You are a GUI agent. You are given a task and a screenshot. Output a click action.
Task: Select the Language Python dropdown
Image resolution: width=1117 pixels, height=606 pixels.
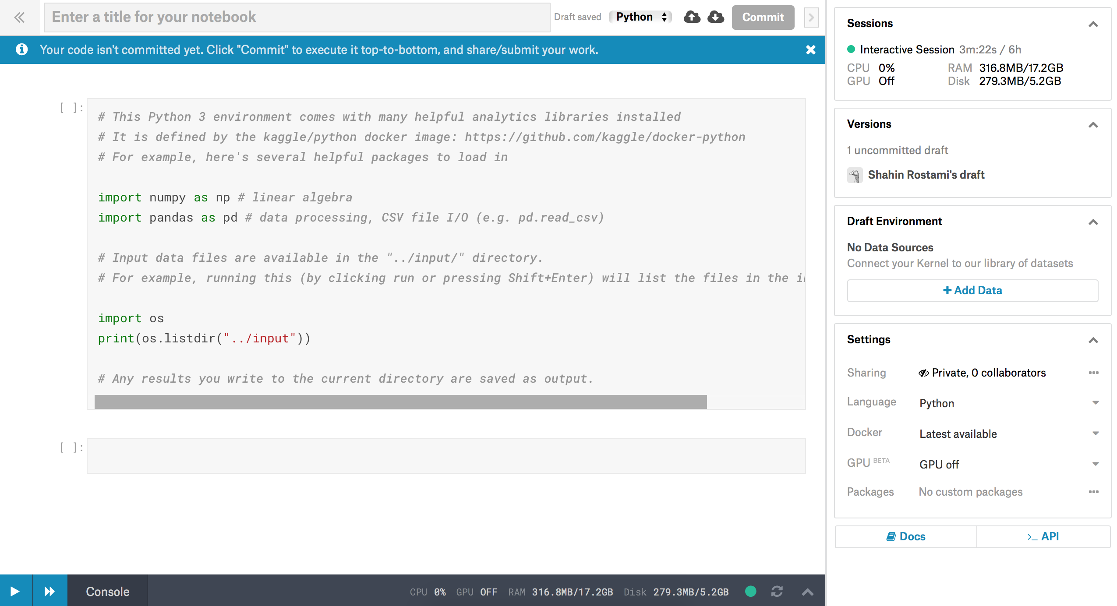click(1007, 403)
